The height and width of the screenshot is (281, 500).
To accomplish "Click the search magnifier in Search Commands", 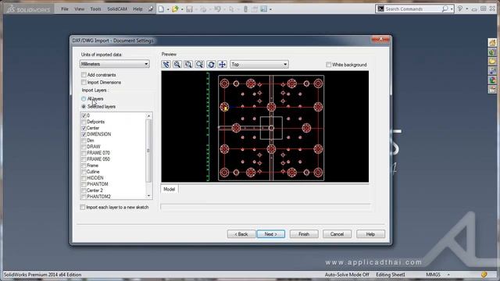I will pos(445,9).
